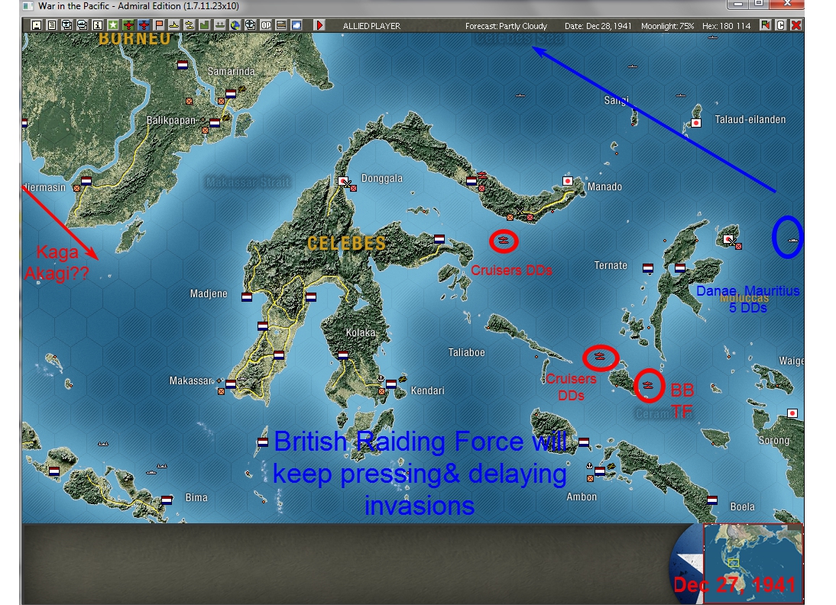This screenshot has height=605, width=836.
Task: Click the weather clouds toolbar icon
Action: point(296,25)
